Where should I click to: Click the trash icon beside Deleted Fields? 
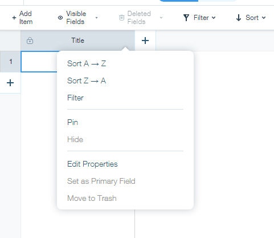tap(122, 18)
